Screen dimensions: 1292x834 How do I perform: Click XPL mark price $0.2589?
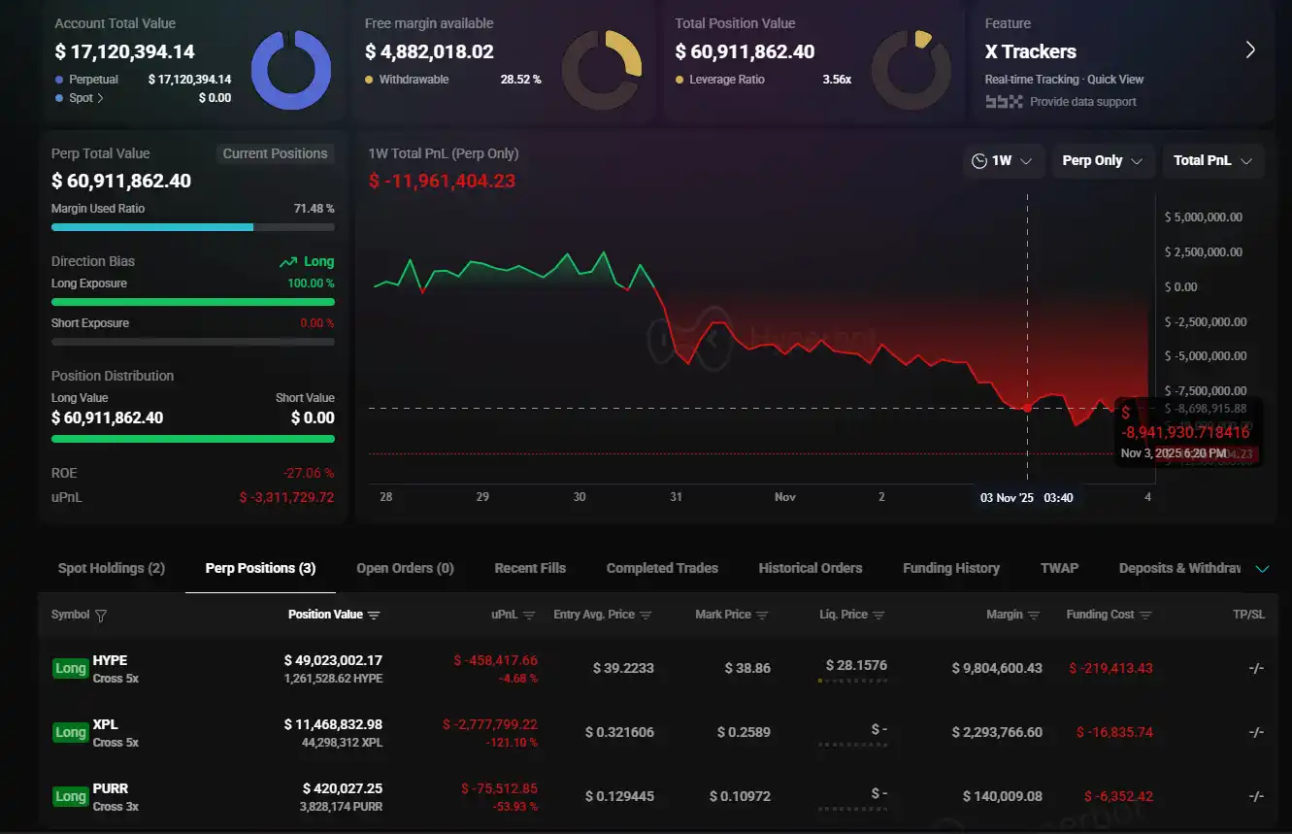744,732
